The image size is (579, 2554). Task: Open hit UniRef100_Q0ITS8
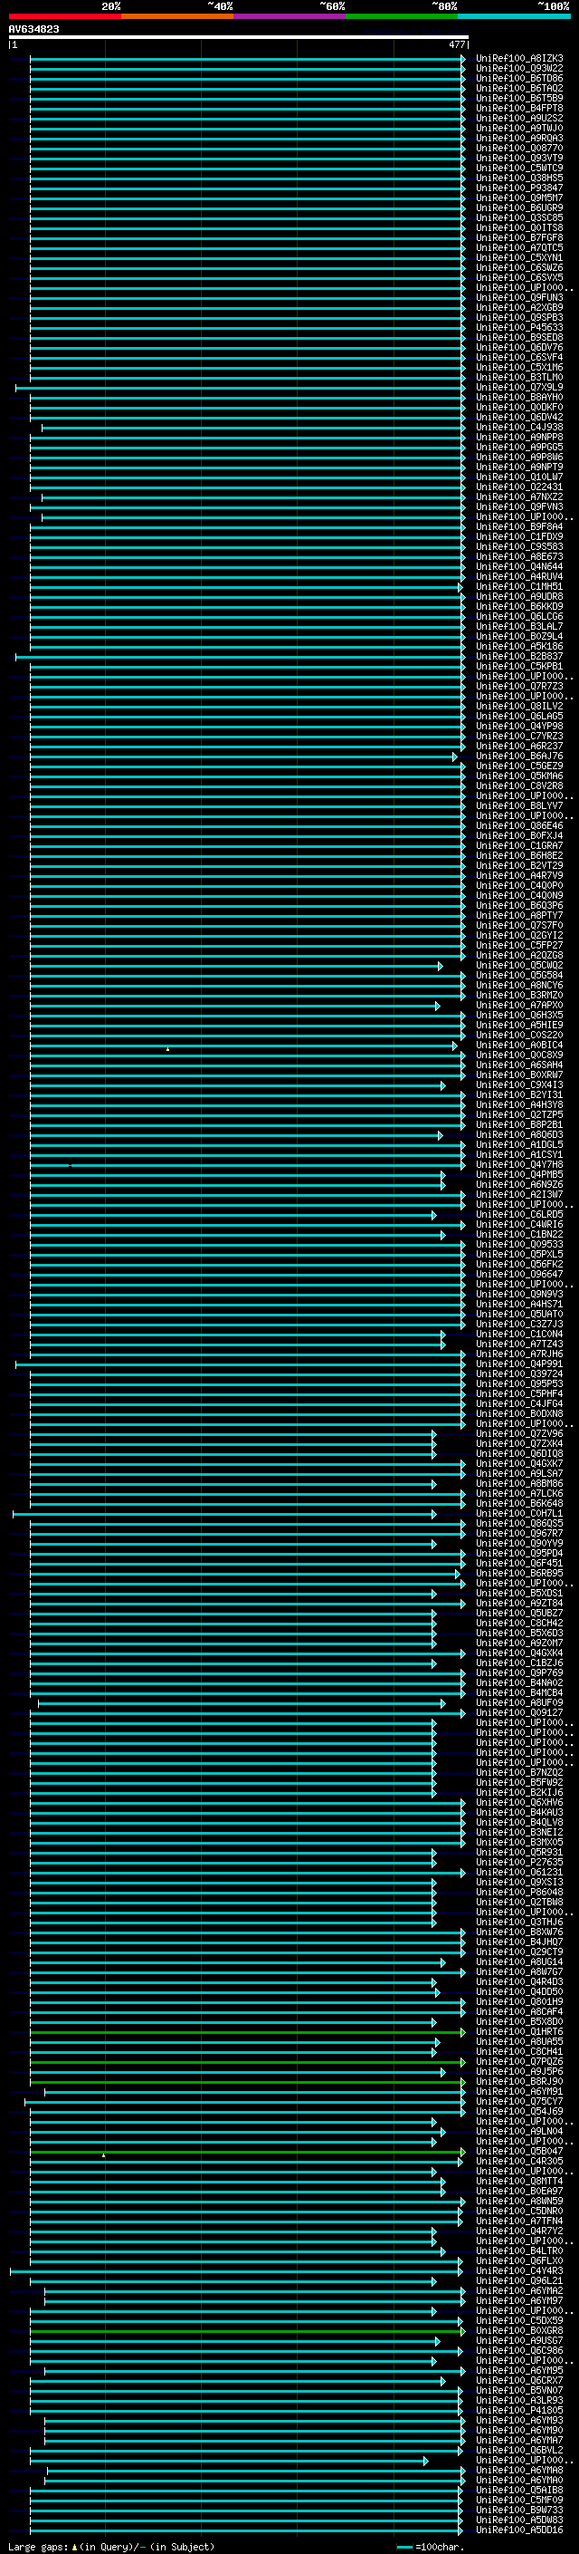pos(518,228)
